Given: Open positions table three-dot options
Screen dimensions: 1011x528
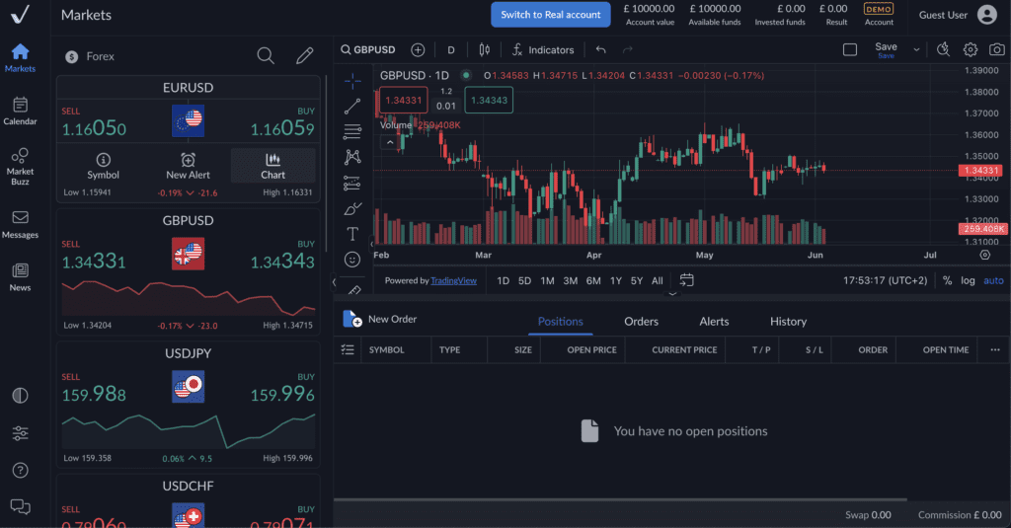Looking at the screenshot, I should 995,349.
